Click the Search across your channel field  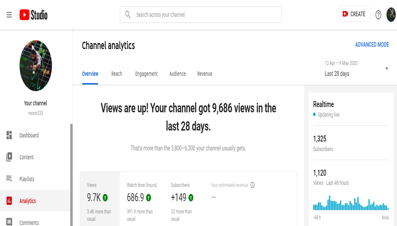[200, 15]
